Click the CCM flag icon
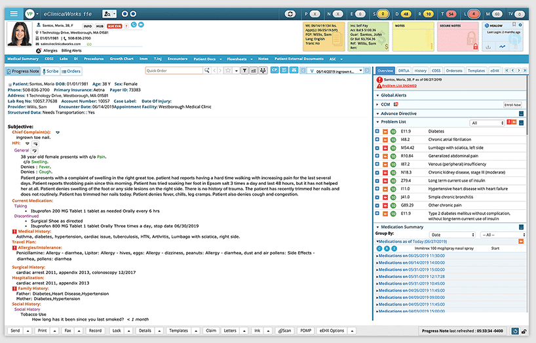Image resolution: width=536 pixels, height=343 pixels. tap(396, 104)
